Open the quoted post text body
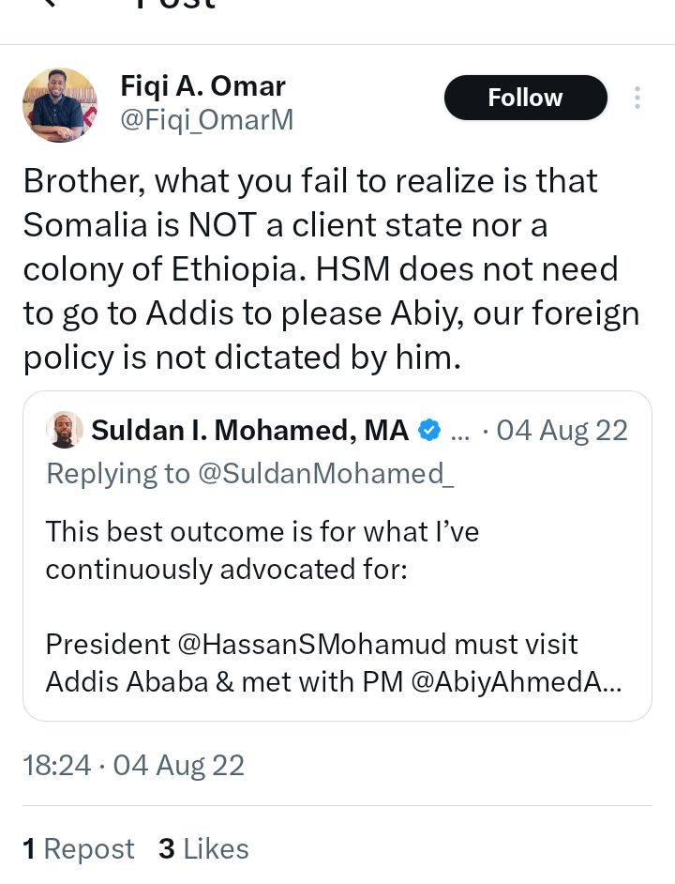This screenshot has width=675, height=884. coord(334,606)
